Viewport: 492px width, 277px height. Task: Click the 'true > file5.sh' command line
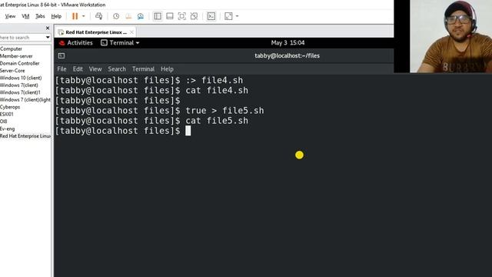coord(224,111)
